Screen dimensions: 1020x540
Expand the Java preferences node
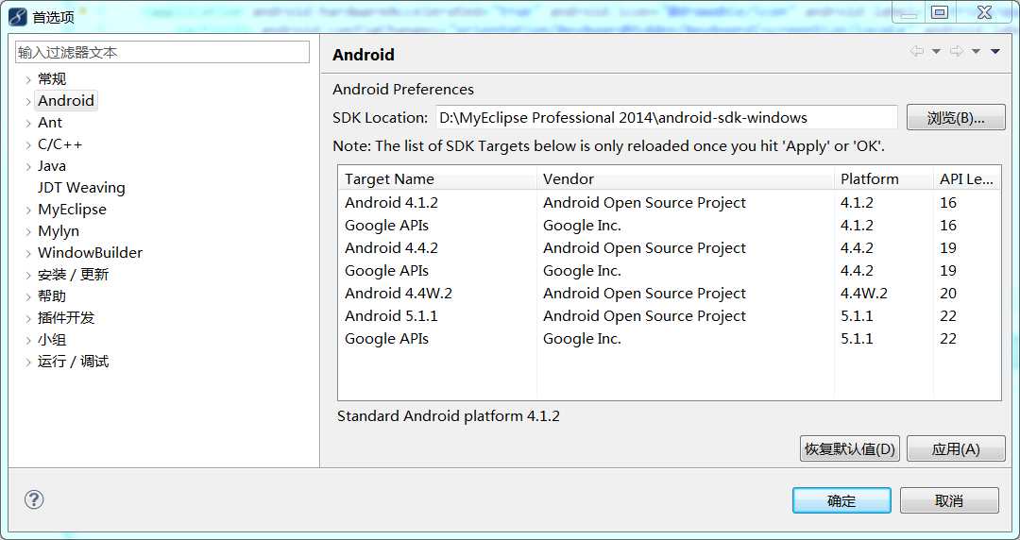coord(28,166)
